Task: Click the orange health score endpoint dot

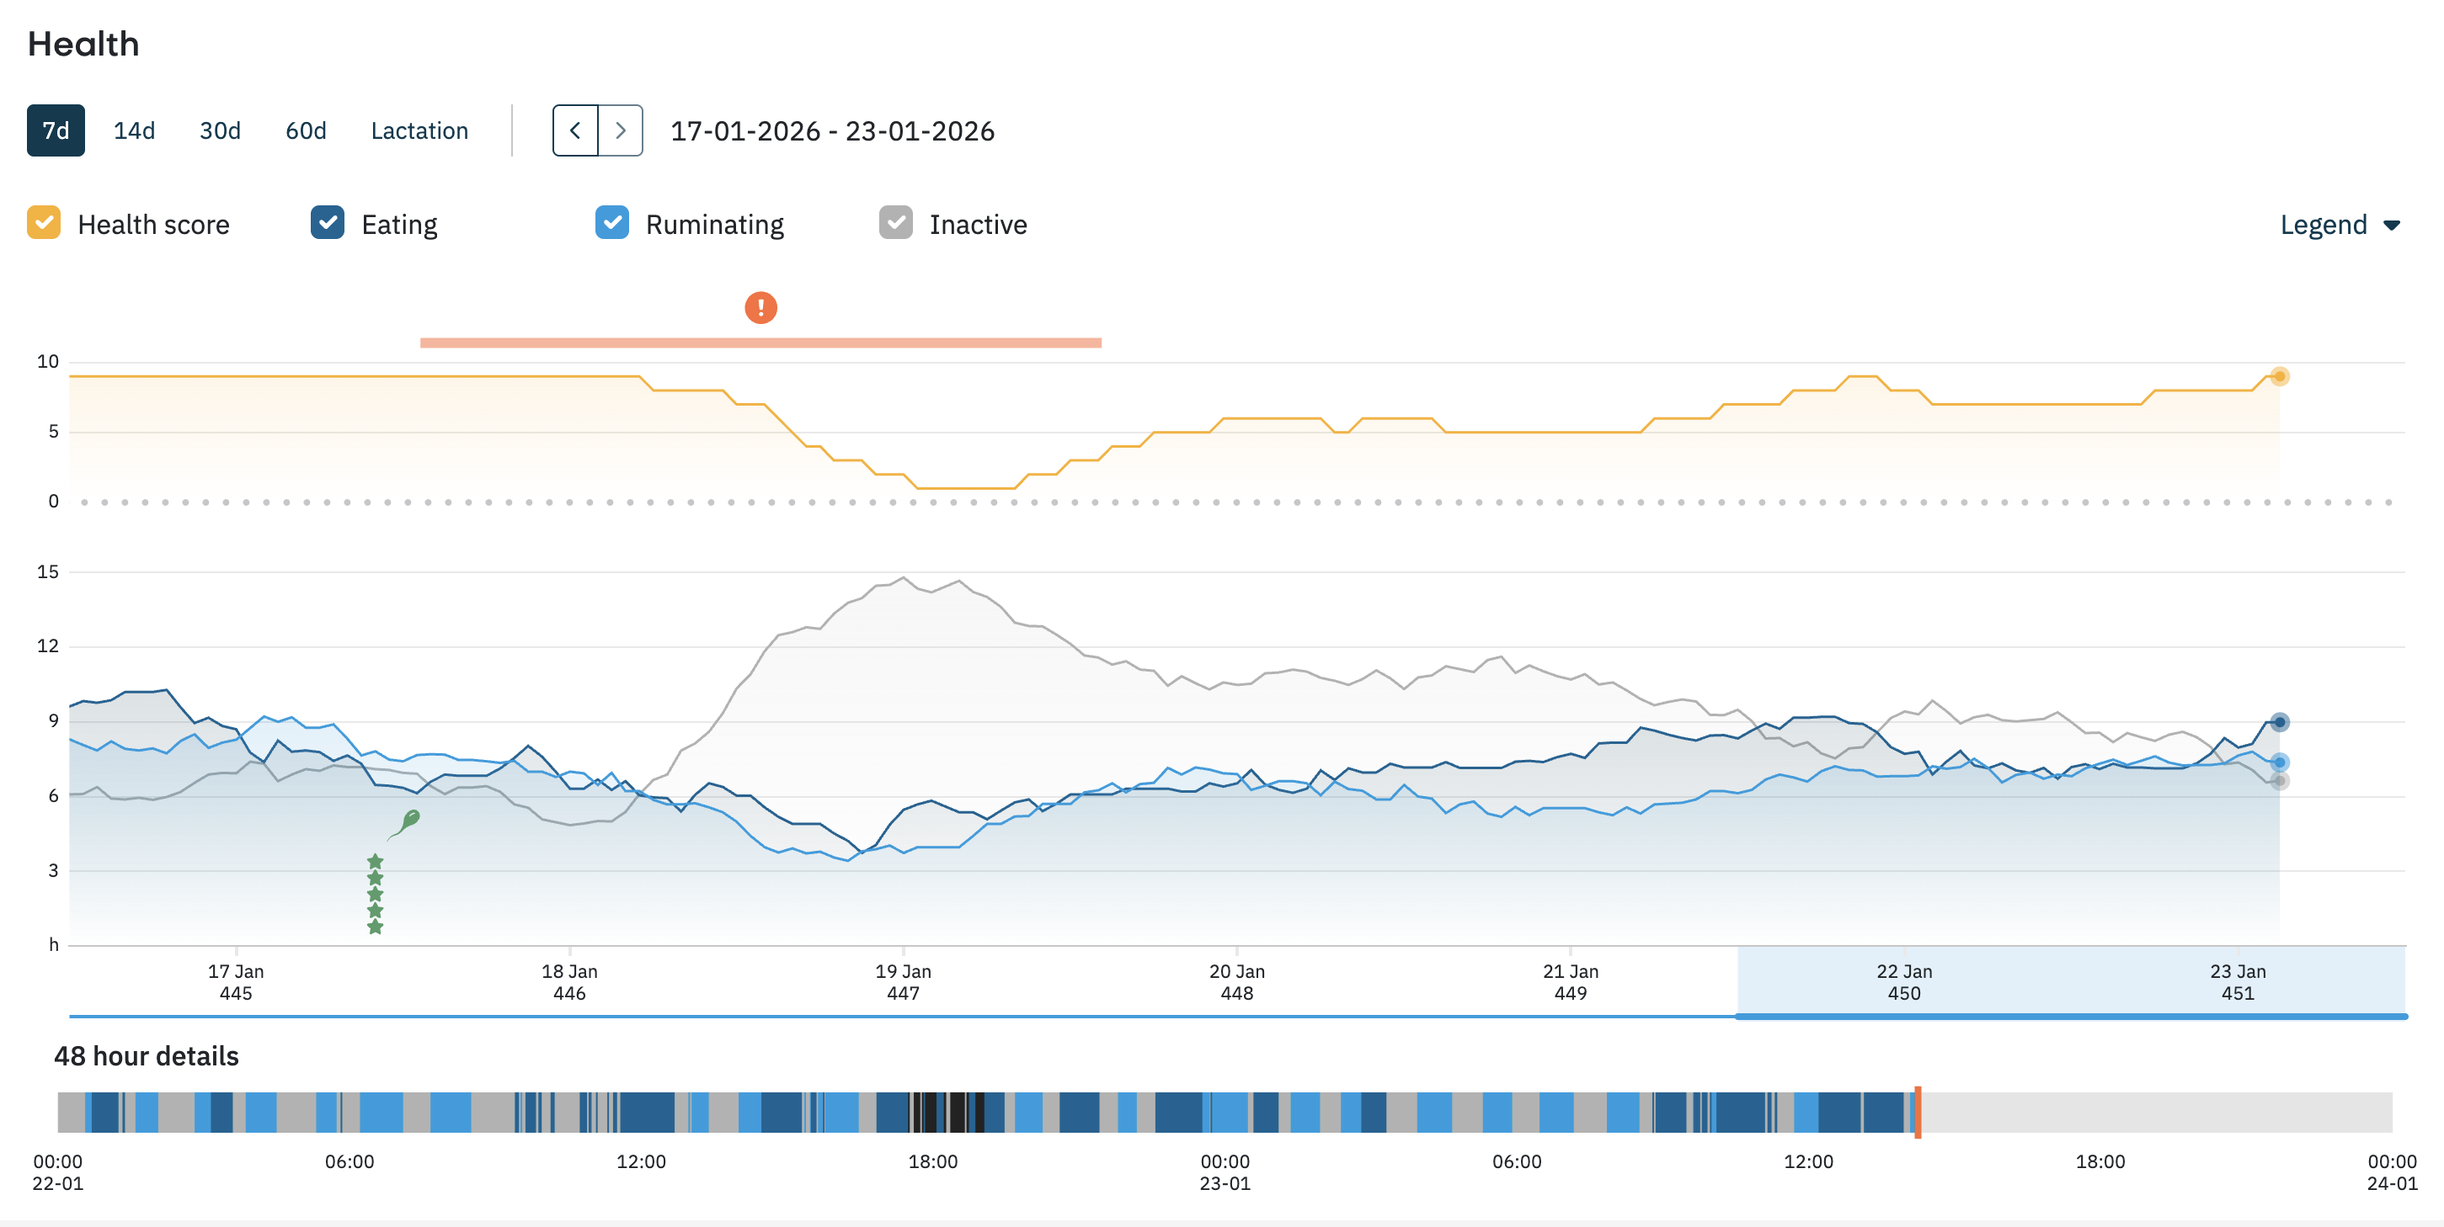Action: [2279, 376]
